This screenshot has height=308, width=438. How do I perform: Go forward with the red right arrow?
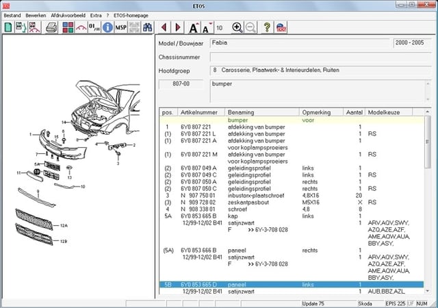[178, 27]
